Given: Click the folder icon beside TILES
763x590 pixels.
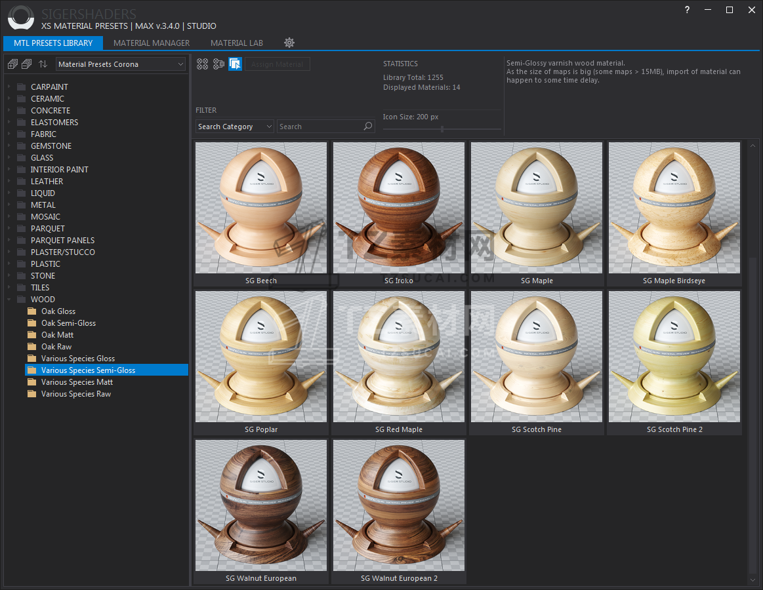Looking at the screenshot, I should (x=22, y=287).
